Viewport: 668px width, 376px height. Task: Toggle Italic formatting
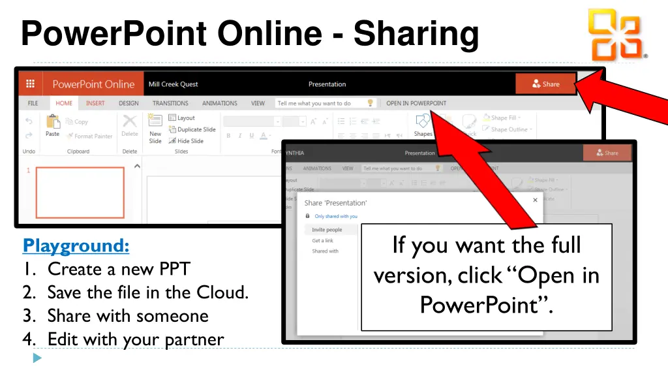[x=240, y=136]
